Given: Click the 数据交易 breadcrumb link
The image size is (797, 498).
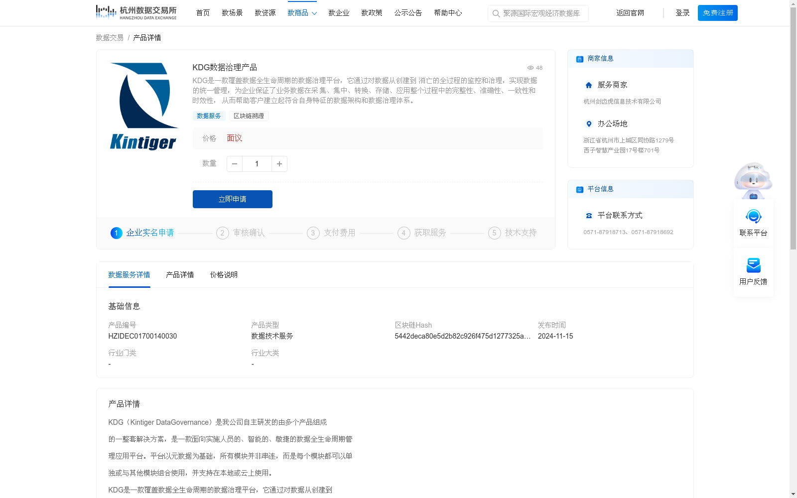Looking at the screenshot, I should (110, 38).
